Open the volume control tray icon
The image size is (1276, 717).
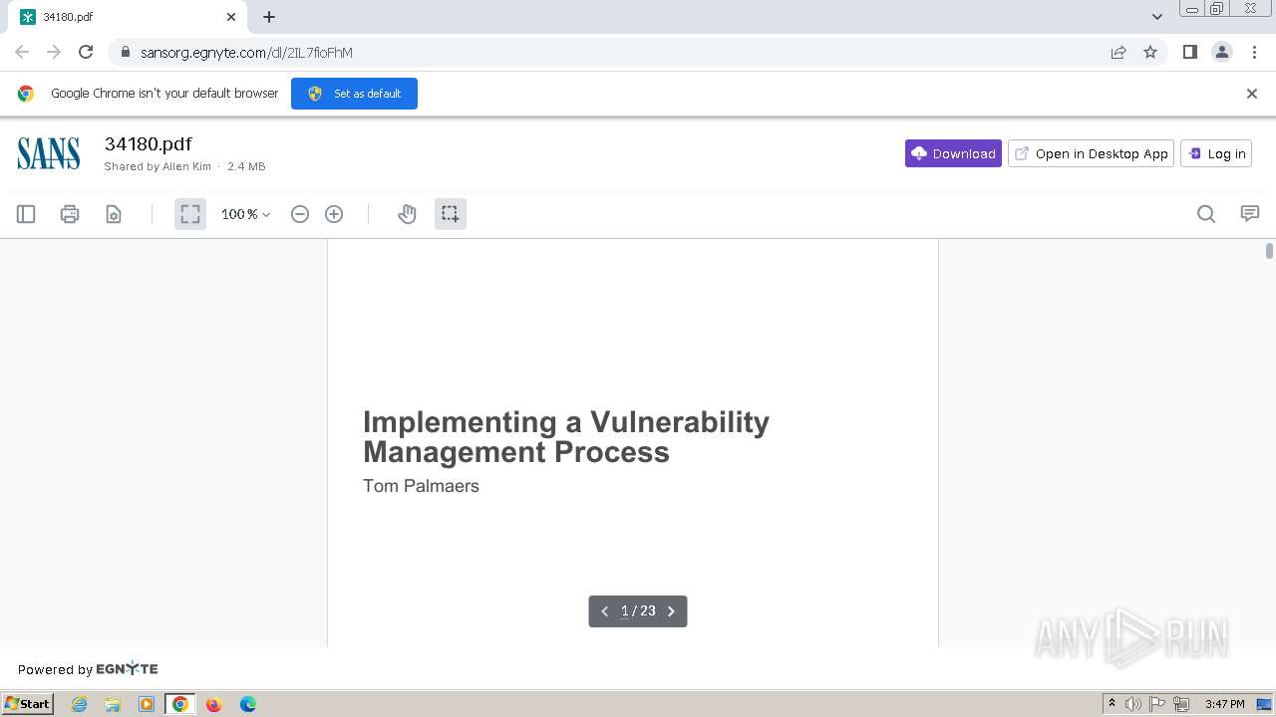point(1133,704)
